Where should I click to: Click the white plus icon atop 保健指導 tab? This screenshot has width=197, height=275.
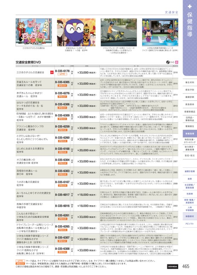(x=190, y=6)
